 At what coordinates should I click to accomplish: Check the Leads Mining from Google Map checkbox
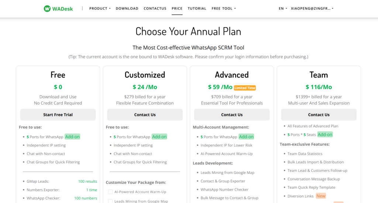pos(110,201)
